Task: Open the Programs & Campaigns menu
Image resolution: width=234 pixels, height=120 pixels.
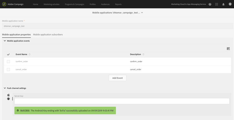Action: pyautogui.click(x=75, y=4)
